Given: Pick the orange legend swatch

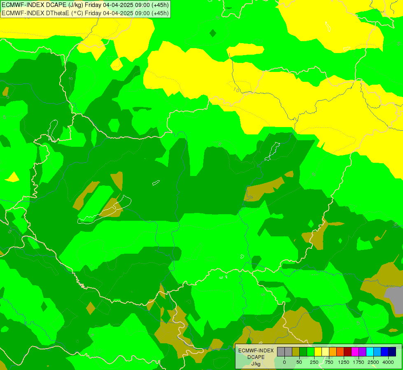Looking at the screenshot, I should (333, 351).
